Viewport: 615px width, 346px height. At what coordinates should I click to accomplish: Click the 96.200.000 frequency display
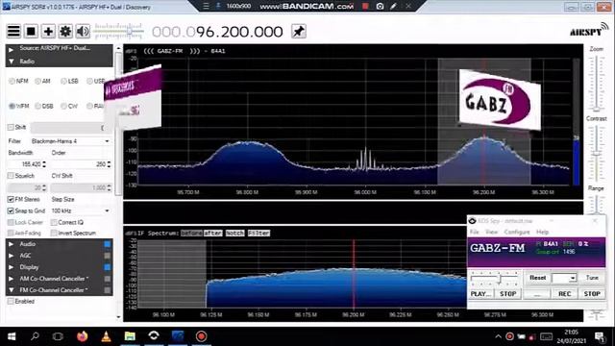click(x=217, y=32)
